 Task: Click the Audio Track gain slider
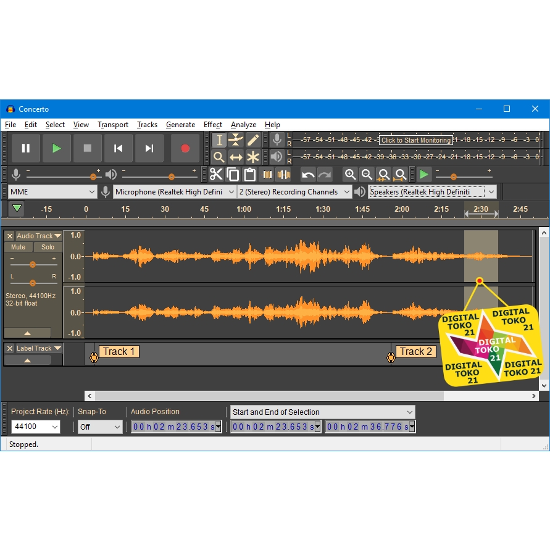coord(33,264)
